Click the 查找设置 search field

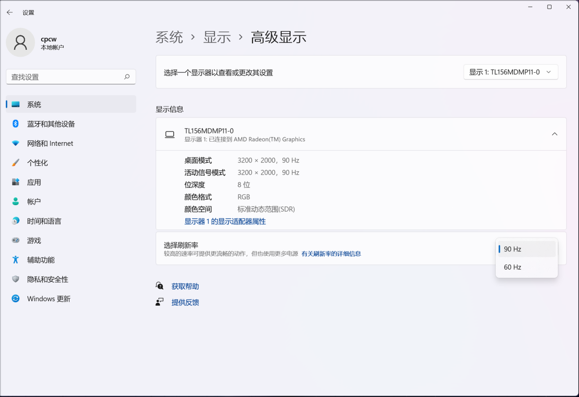65,77
